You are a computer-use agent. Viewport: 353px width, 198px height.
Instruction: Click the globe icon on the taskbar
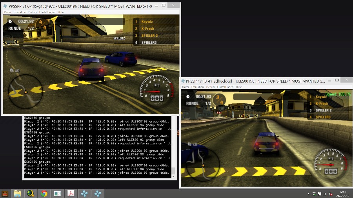pos(31,194)
